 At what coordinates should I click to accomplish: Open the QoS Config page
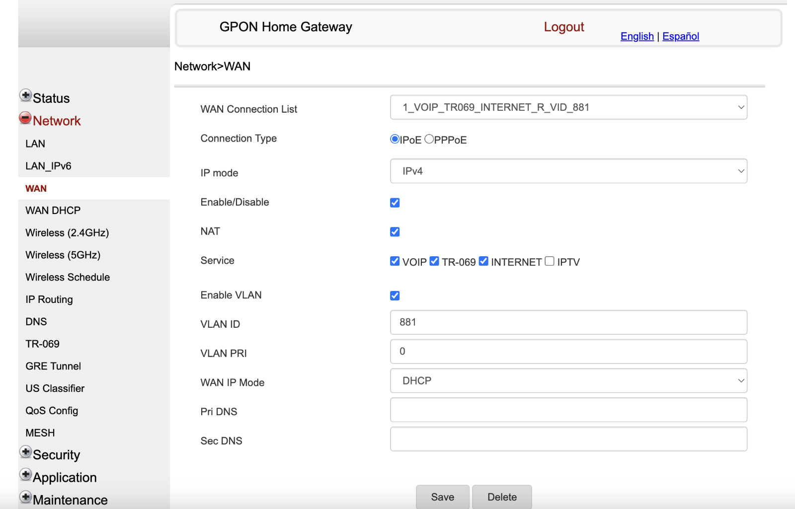click(52, 411)
